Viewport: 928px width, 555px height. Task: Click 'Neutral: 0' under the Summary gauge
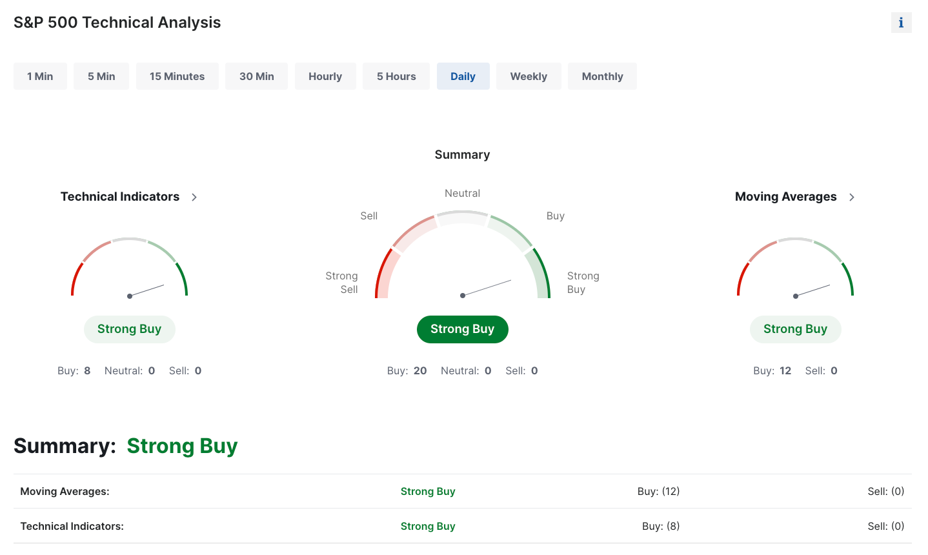point(466,371)
